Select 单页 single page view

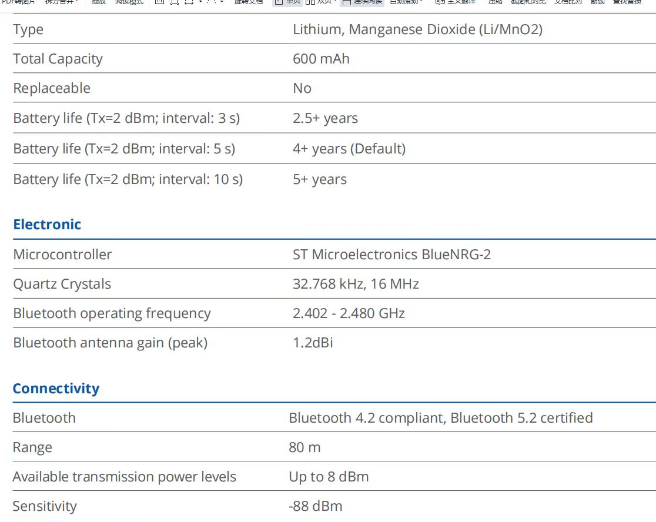287,2
